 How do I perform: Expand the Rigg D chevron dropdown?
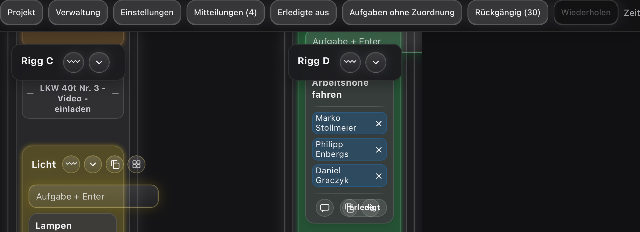coord(376,62)
